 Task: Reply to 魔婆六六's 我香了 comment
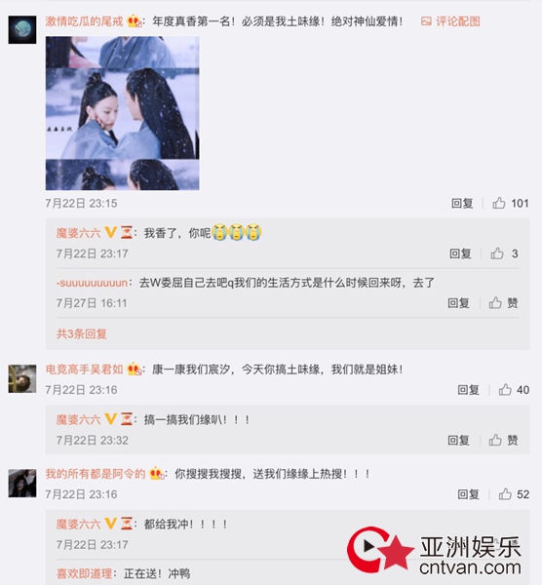click(x=460, y=253)
